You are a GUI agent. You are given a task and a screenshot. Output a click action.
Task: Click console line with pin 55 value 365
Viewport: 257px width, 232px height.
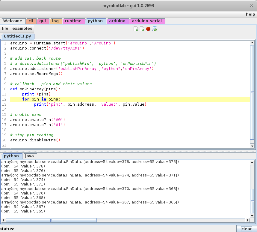tap(23, 211)
